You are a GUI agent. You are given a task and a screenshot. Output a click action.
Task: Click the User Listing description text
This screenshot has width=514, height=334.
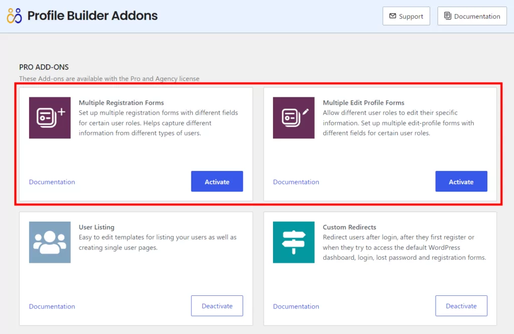(x=157, y=242)
